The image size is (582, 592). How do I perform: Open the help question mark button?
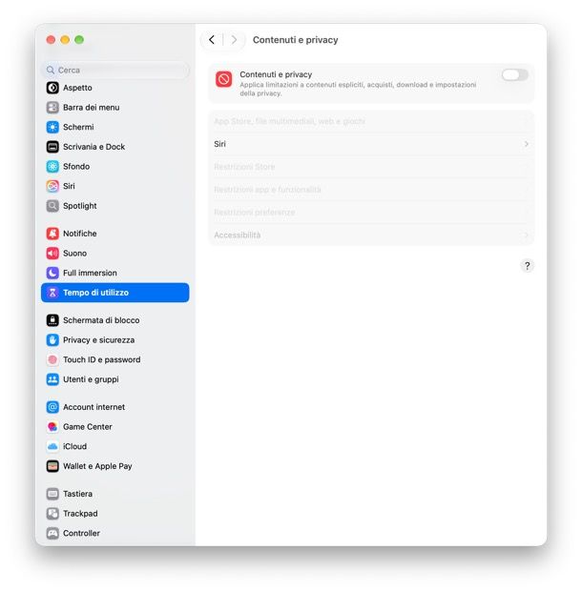point(528,266)
